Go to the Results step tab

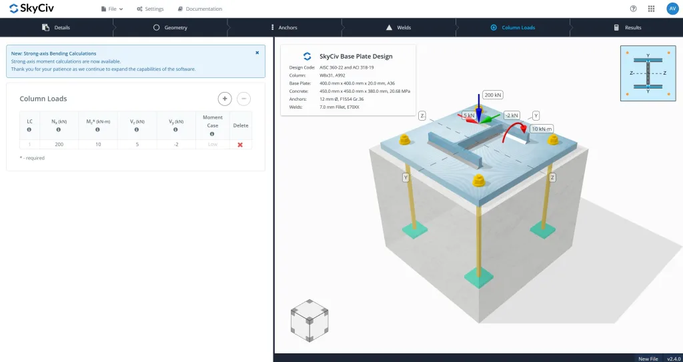627,27
